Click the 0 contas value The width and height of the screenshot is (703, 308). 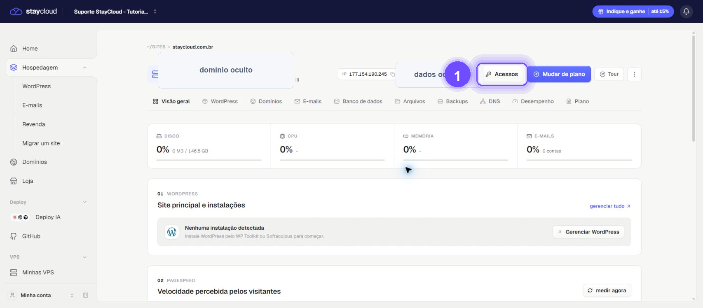(x=552, y=151)
